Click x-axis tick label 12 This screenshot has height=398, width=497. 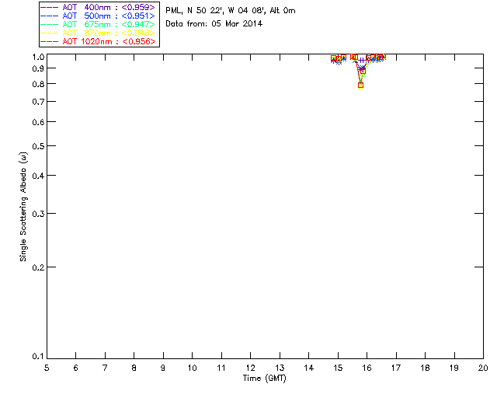(x=250, y=368)
